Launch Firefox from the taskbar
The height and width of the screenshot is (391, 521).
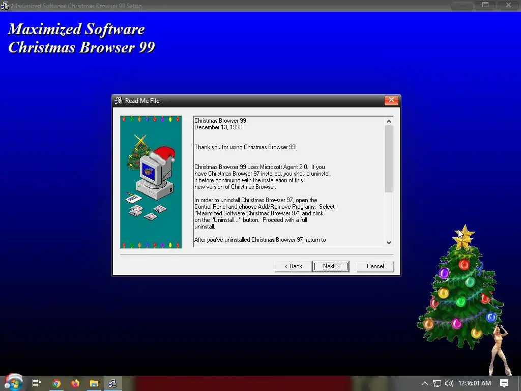[75, 383]
